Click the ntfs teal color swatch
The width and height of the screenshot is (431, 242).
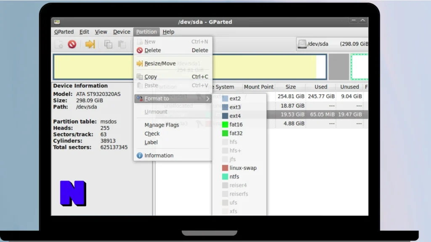point(225,177)
